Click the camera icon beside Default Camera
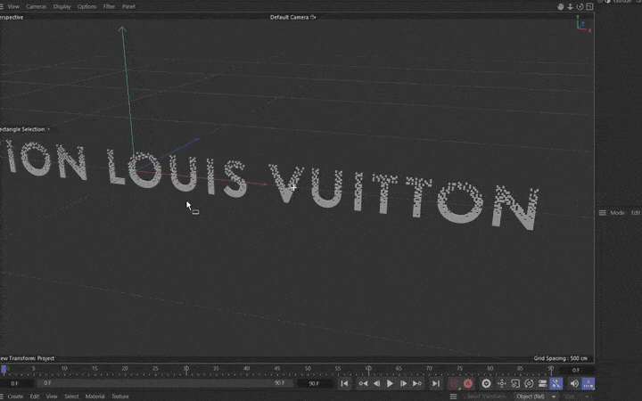Image resolution: width=642 pixels, height=401 pixels. point(313,17)
